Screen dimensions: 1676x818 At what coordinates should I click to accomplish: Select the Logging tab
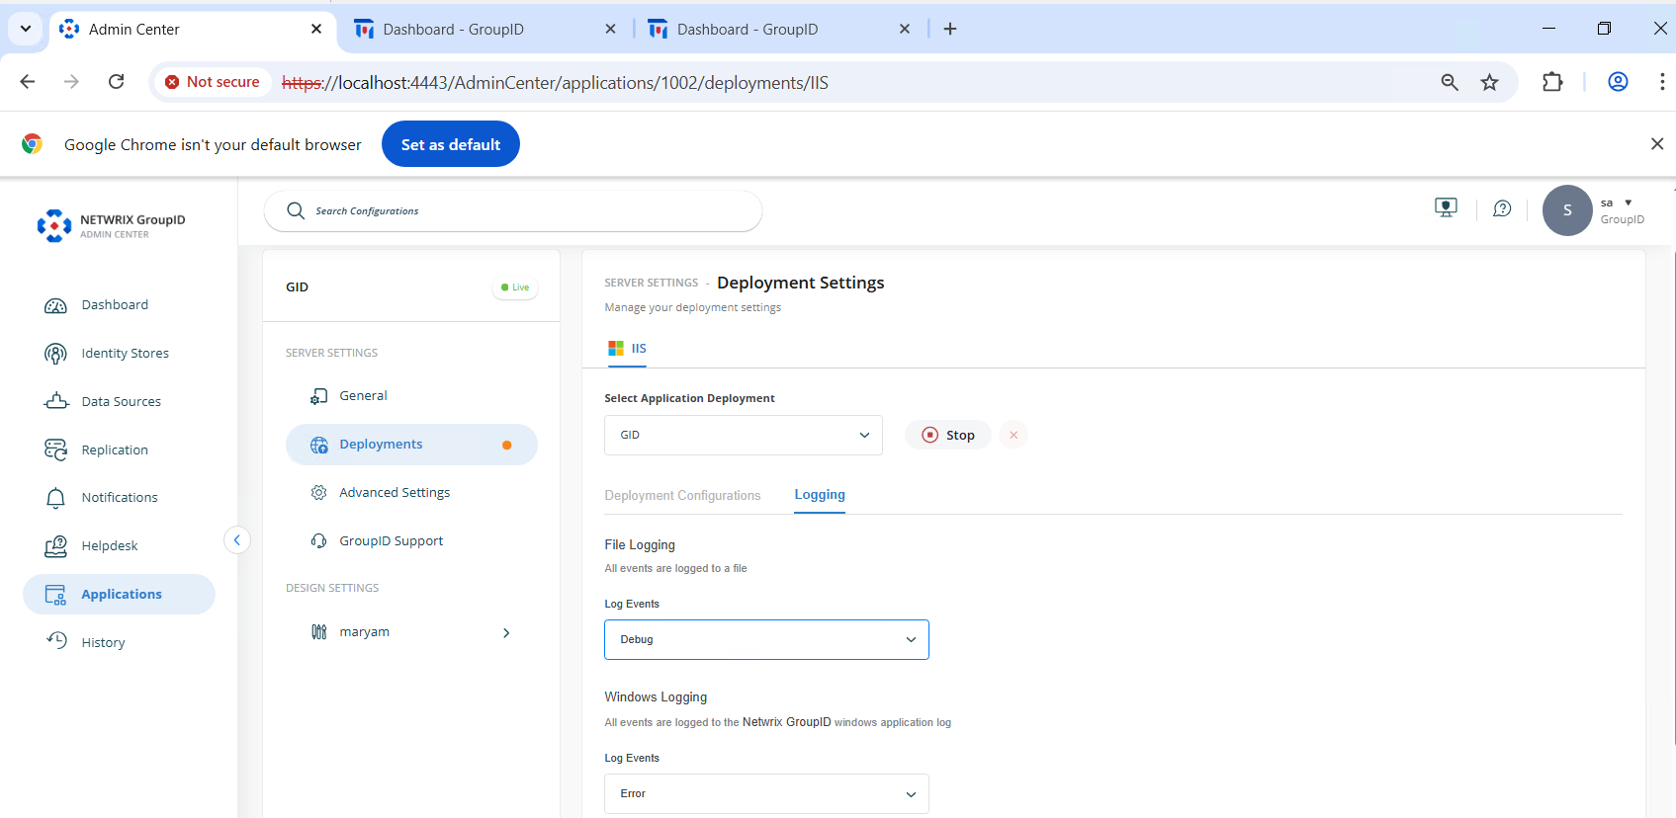pyautogui.click(x=820, y=495)
